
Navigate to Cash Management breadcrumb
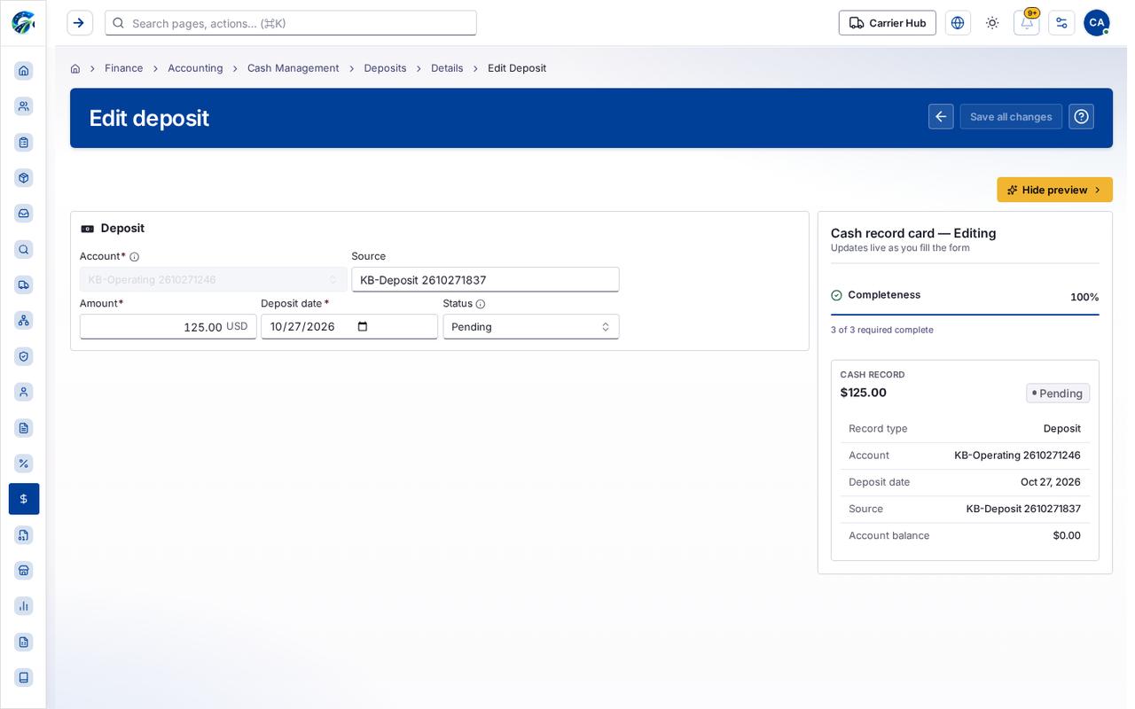[293, 68]
